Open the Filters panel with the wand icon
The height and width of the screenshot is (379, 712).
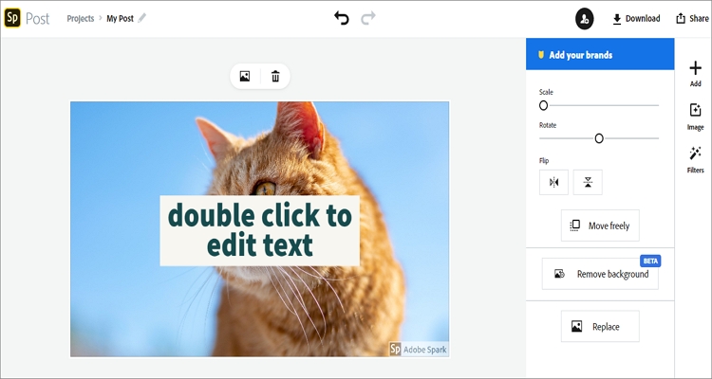[695, 160]
